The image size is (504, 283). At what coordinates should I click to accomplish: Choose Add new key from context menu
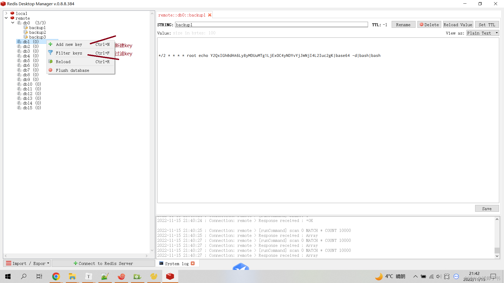coord(81,45)
